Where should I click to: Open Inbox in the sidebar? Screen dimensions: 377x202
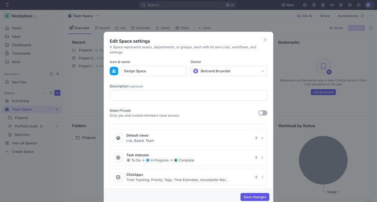[16, 36]
